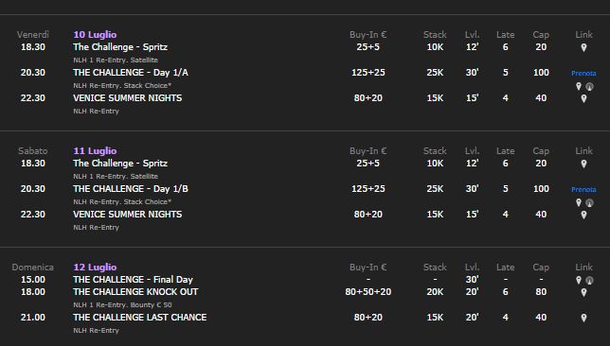Image resolution: width=610 pixels, height=346 pixels.
Task: Click THE CHALLENGE - Day 1/A event title
Action: tap(131, 73)
